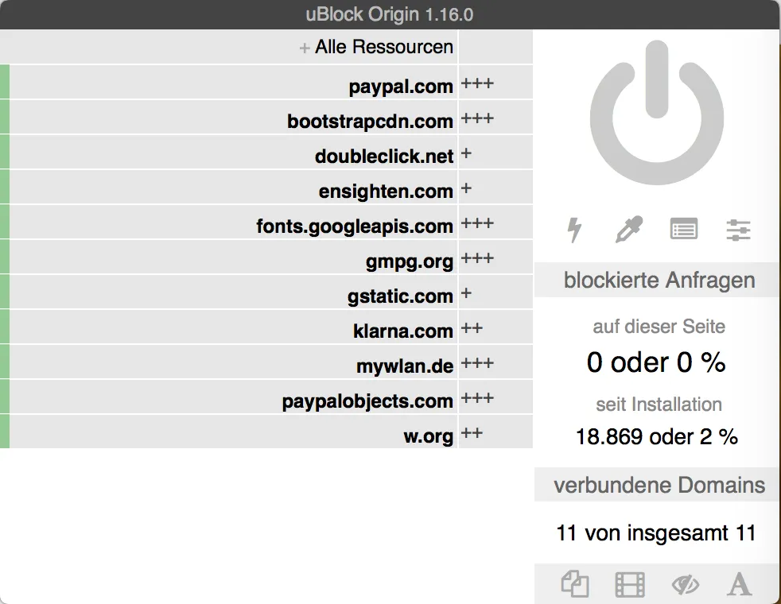The width and height of the screenshot is (781, 604).
Task: Open the request logger list icon
Action: click(x=684, y=230)
